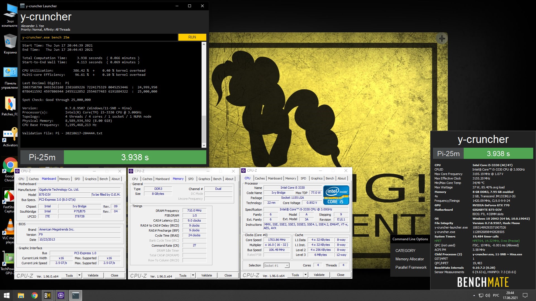Viewport: 536px width, 301px height.
Task: Open BenchMate from the taskbar
Action: (47, 295)
